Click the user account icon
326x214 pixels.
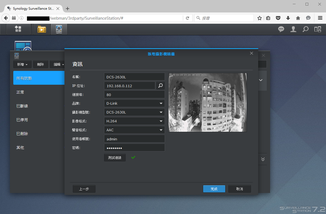[293, 29]
